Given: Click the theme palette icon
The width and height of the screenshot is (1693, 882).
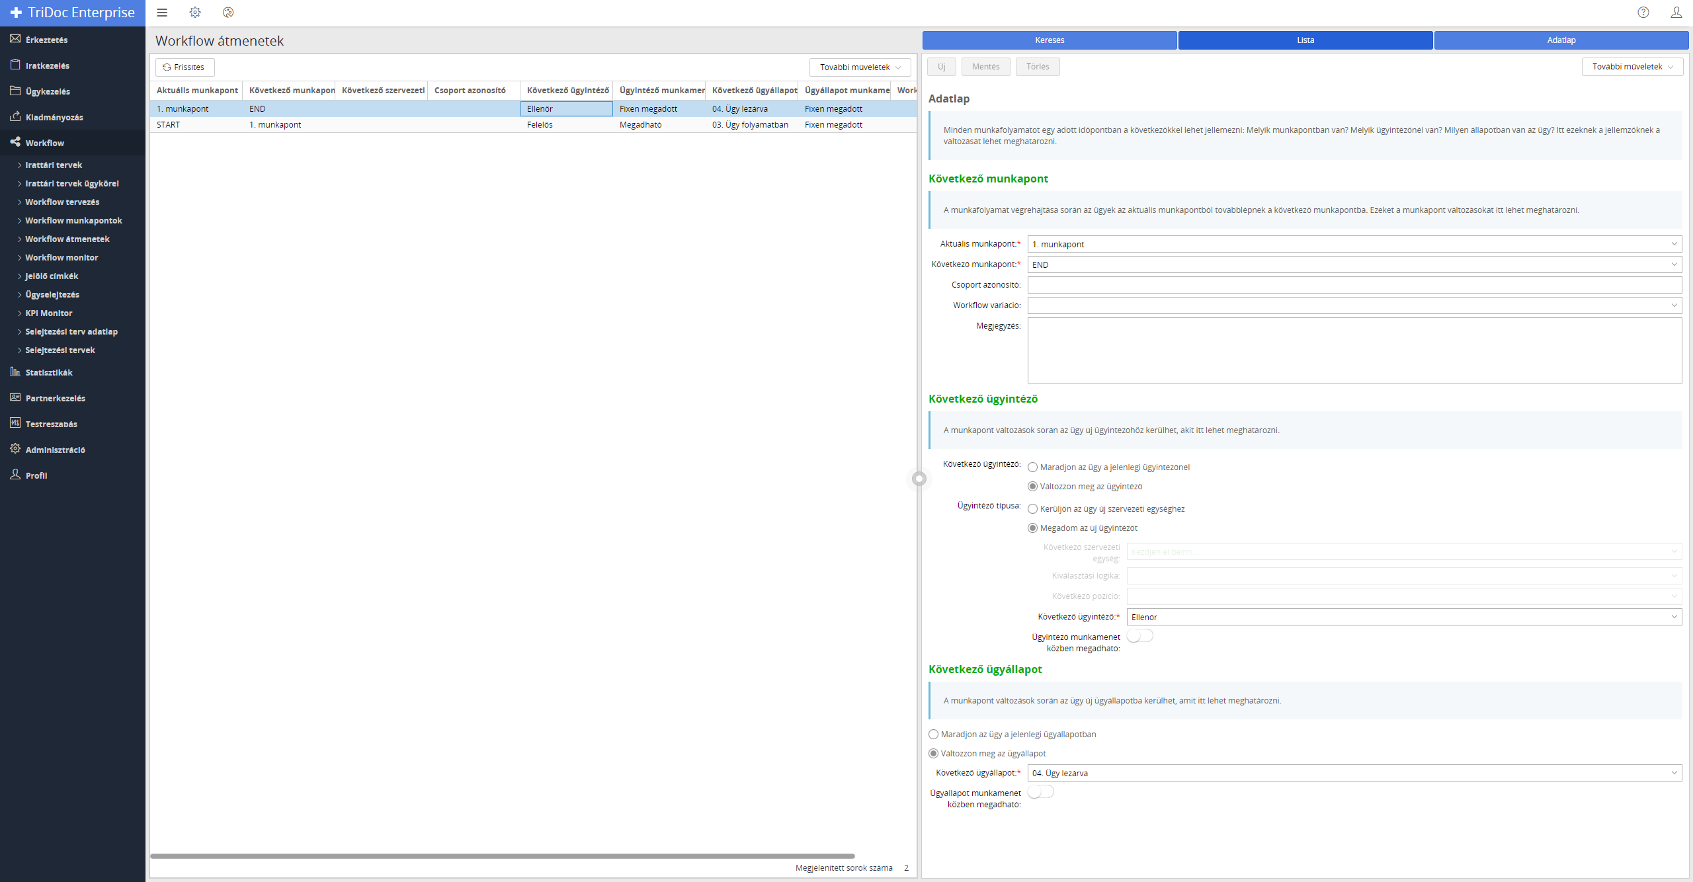Looking at the screenshot, I should click(x=228, y=13).
